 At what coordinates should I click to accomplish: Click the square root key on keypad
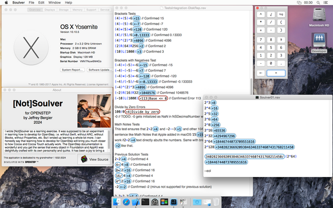pos(271,14)
